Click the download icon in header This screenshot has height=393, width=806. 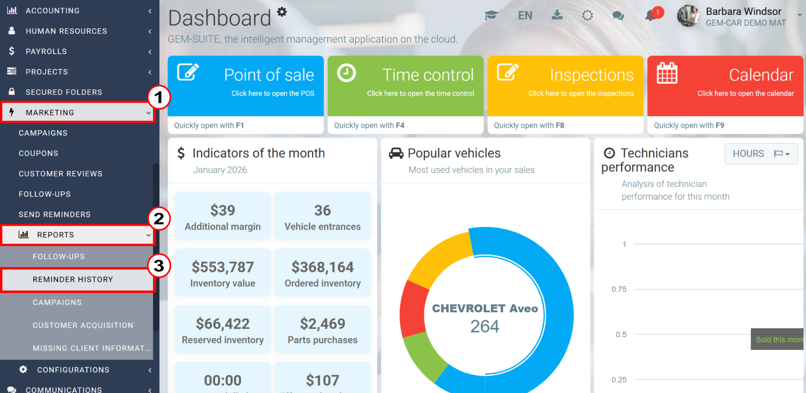pyautogui.click(x=557, y=16)
